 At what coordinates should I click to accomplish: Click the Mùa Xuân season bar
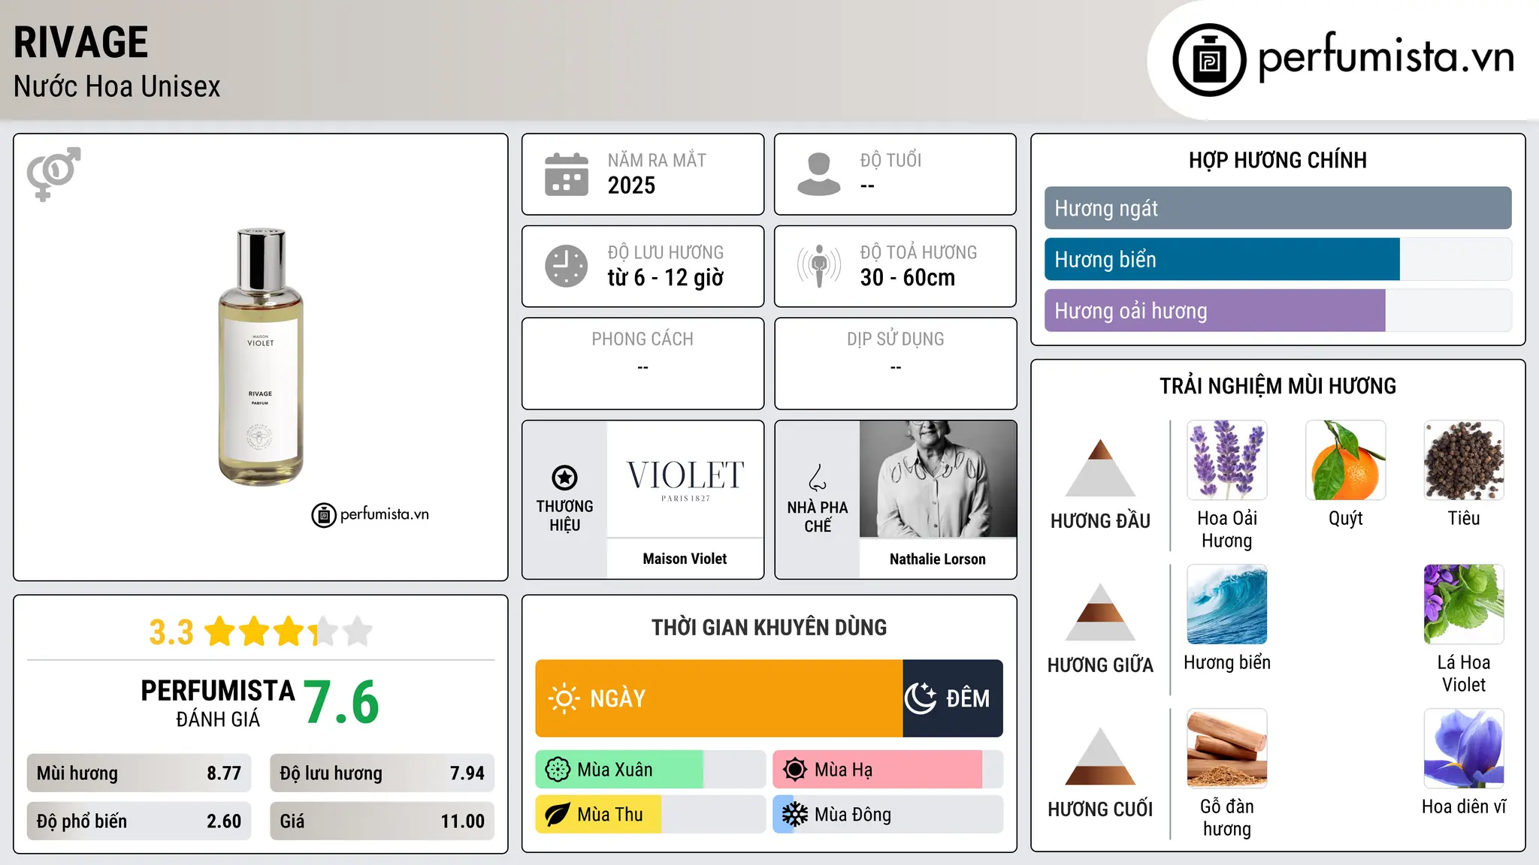[x=651, y=770]
